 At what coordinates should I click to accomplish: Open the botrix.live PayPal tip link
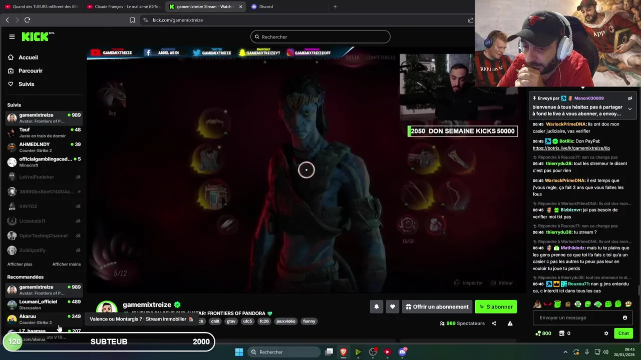(571, 148)
